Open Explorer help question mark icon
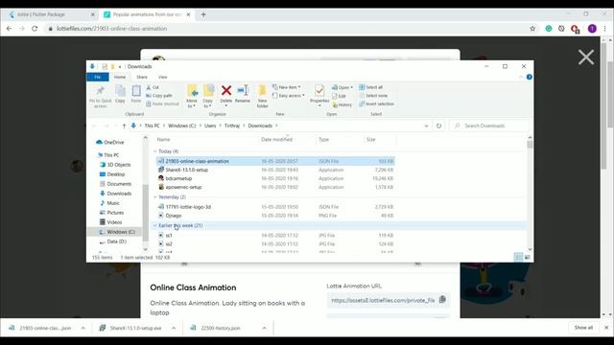Image resolution: width=614 pixels, height=345 pixels. (529, 77)
